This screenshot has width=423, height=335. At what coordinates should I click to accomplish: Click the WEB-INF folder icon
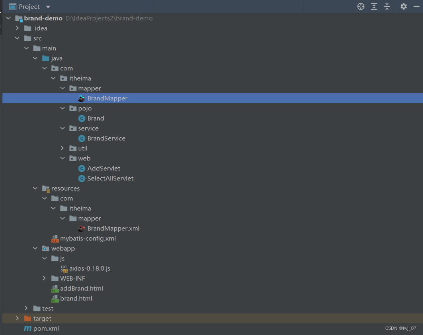tap(55, 279)
